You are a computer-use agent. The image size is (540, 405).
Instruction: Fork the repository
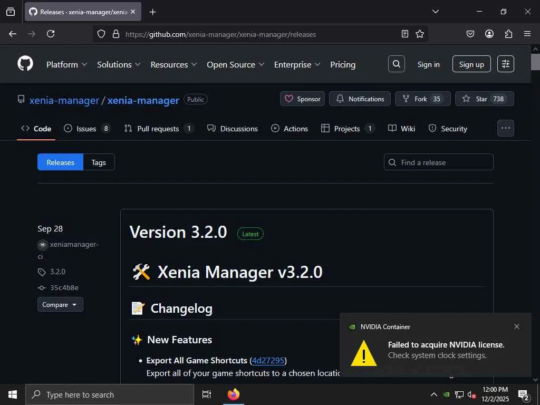coord(422,99)
